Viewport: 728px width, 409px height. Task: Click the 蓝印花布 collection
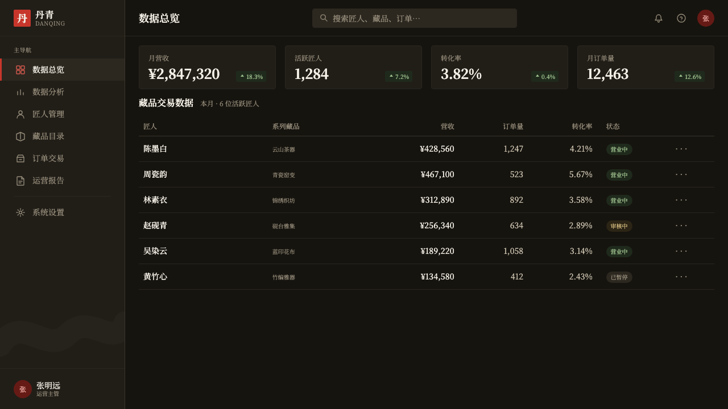[284, 252]
